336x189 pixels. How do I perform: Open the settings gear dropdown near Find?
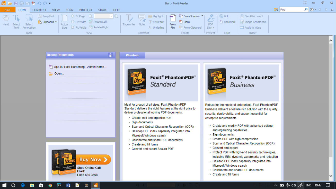313,10
